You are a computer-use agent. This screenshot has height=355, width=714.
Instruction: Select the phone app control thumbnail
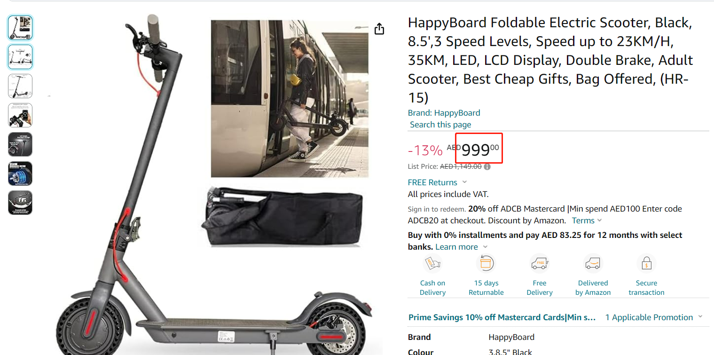tap(20, 115)
